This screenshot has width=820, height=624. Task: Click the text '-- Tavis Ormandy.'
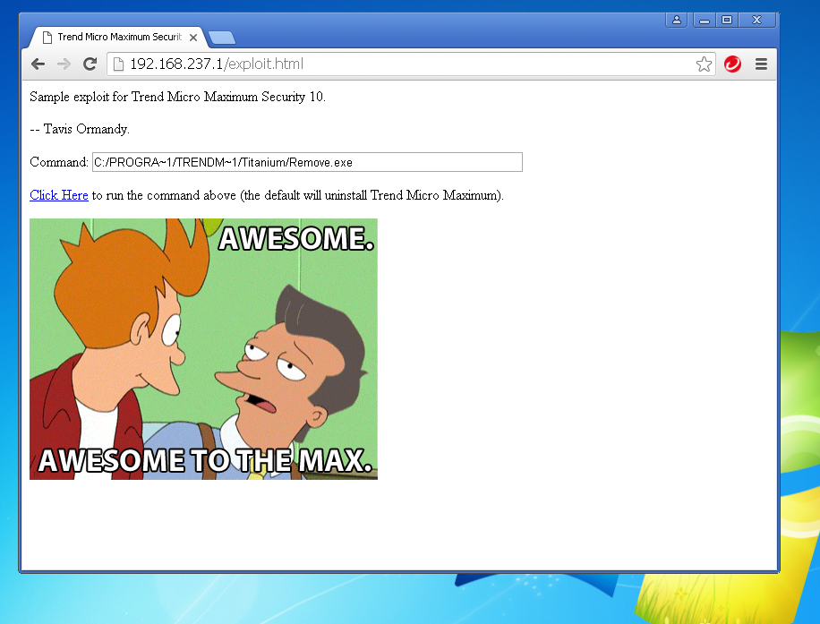coord(80,129)
